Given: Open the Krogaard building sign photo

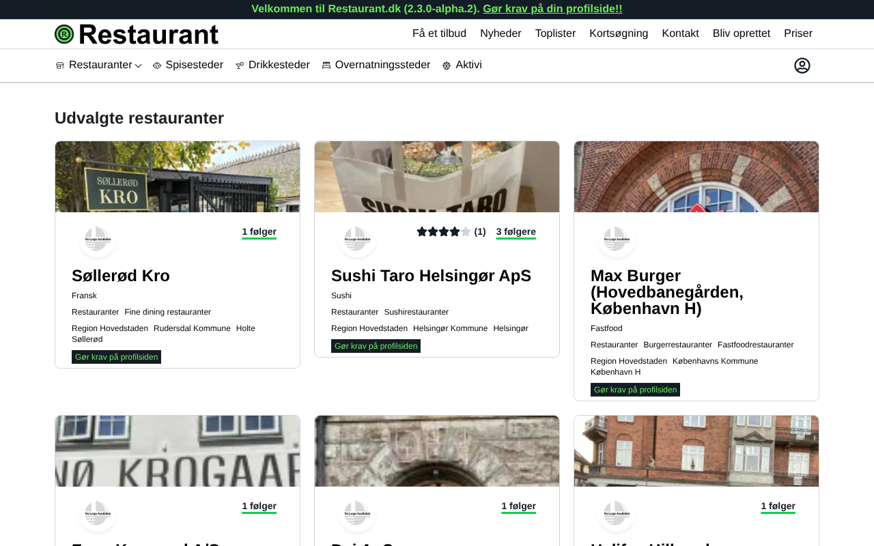Looking at the screenshot, I should point(178,451).
